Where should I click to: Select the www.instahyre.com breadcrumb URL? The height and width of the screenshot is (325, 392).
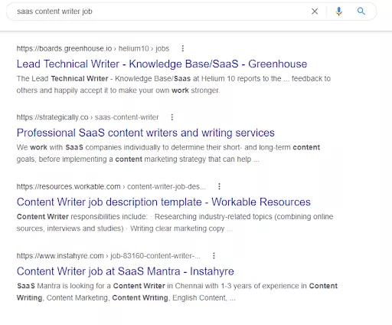(x=109, y=256)
